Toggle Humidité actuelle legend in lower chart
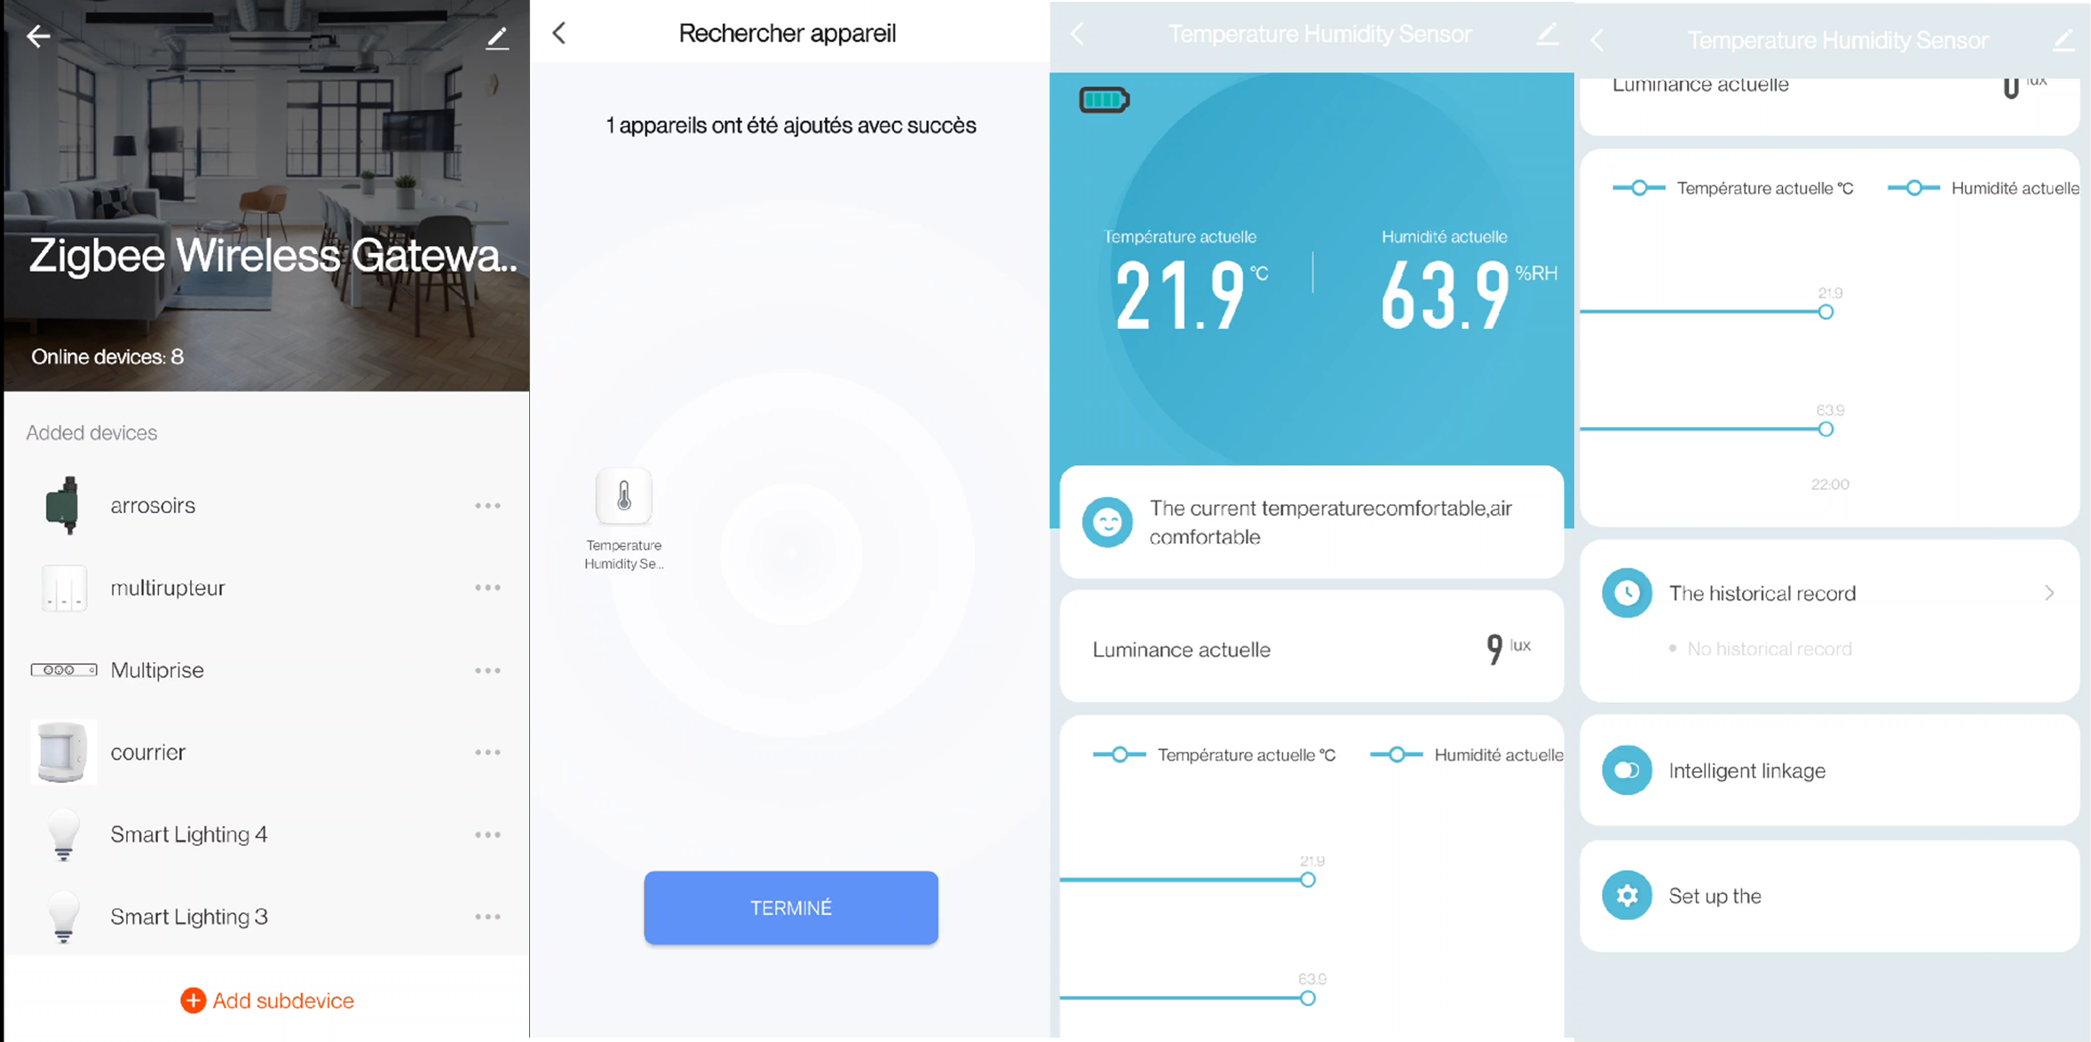2091x1042 pixels. [1467, 754]
